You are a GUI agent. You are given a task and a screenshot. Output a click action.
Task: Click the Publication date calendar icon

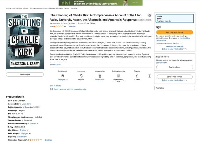tap(118, 76)
